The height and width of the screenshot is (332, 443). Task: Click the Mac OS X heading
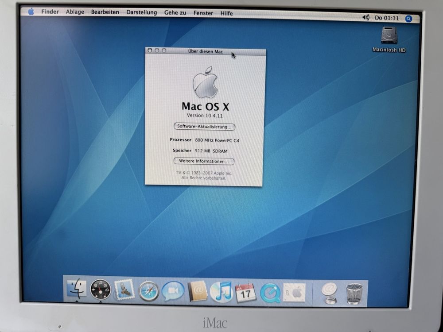point(206,106)
